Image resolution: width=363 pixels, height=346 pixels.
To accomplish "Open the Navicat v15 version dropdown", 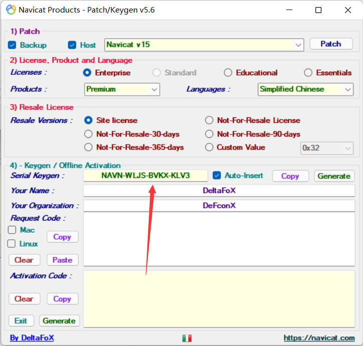I will click(298, 45).
